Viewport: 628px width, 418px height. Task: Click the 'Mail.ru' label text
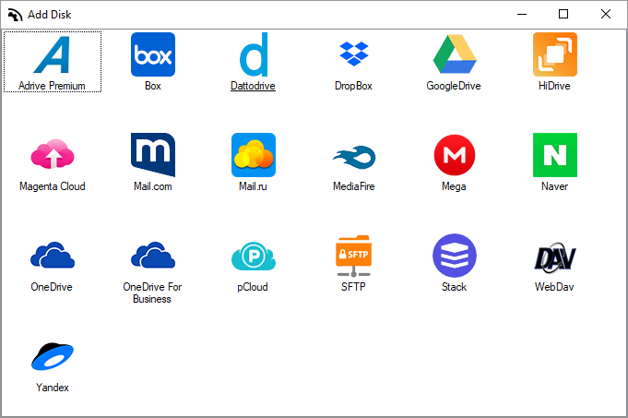coord(253,186)
